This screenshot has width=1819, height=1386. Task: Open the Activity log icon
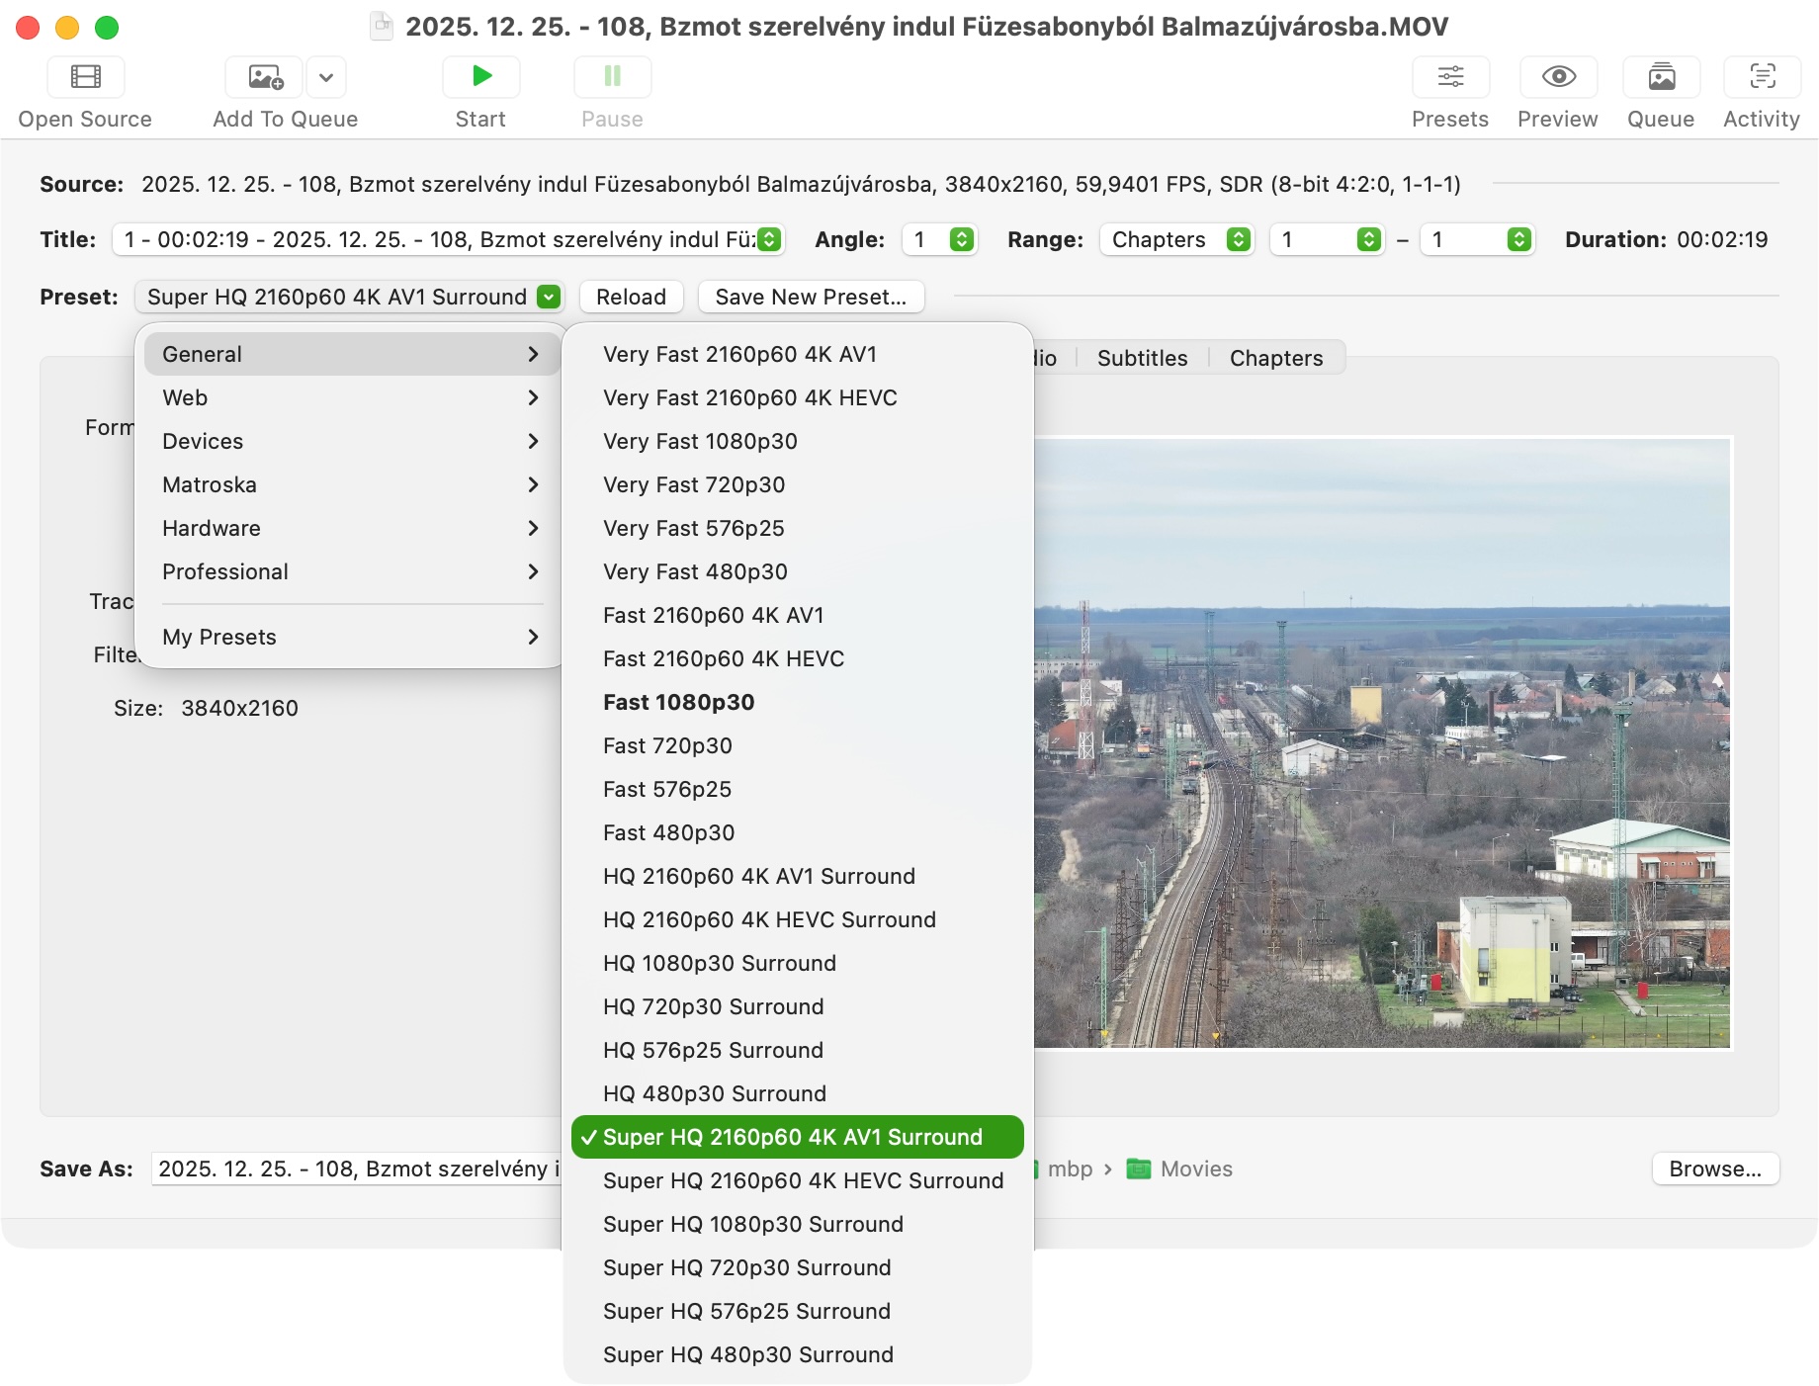pos(1762,77)
